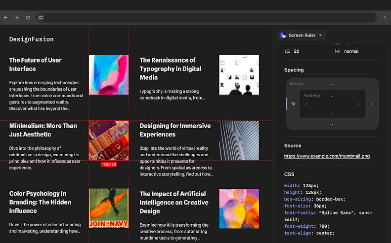Image resolution: width=391 pixels, height=243 pixels.
Task: Click the margin-left value 16 in Spacing
Action: [x=293, y=104]
